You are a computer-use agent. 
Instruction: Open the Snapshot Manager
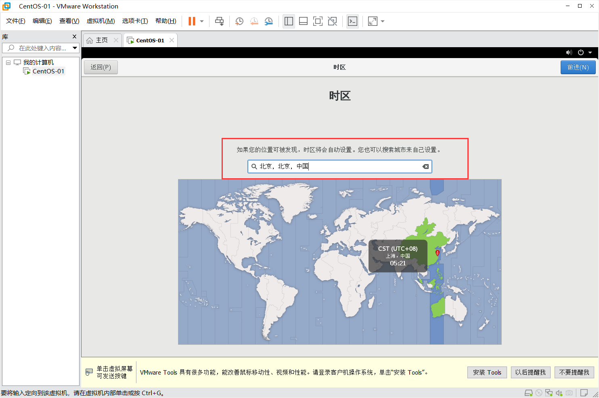pyautogui.click(x=269, y=21)
